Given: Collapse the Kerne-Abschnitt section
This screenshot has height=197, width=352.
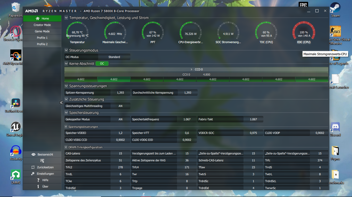Looking at the screenshot, I should pos(66,63).
